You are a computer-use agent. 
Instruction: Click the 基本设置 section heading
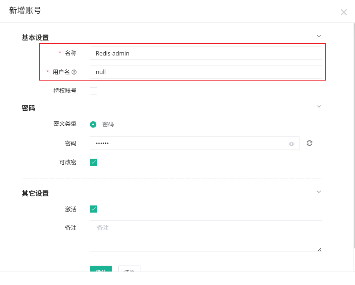[x=35, y=38]
